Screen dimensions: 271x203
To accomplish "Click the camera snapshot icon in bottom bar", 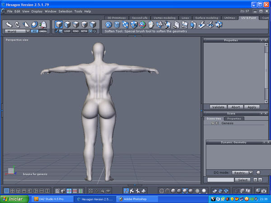I will click(x=263, y=191).
